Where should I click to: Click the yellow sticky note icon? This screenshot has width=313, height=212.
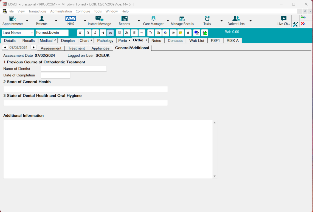pos(181,33)
